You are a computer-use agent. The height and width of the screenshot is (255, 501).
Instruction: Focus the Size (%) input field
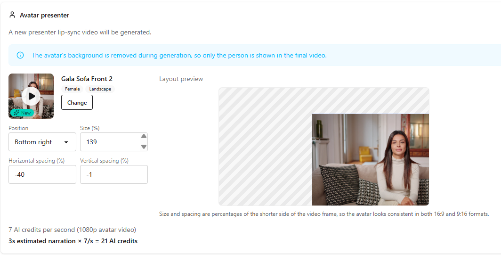pos(110,142)
